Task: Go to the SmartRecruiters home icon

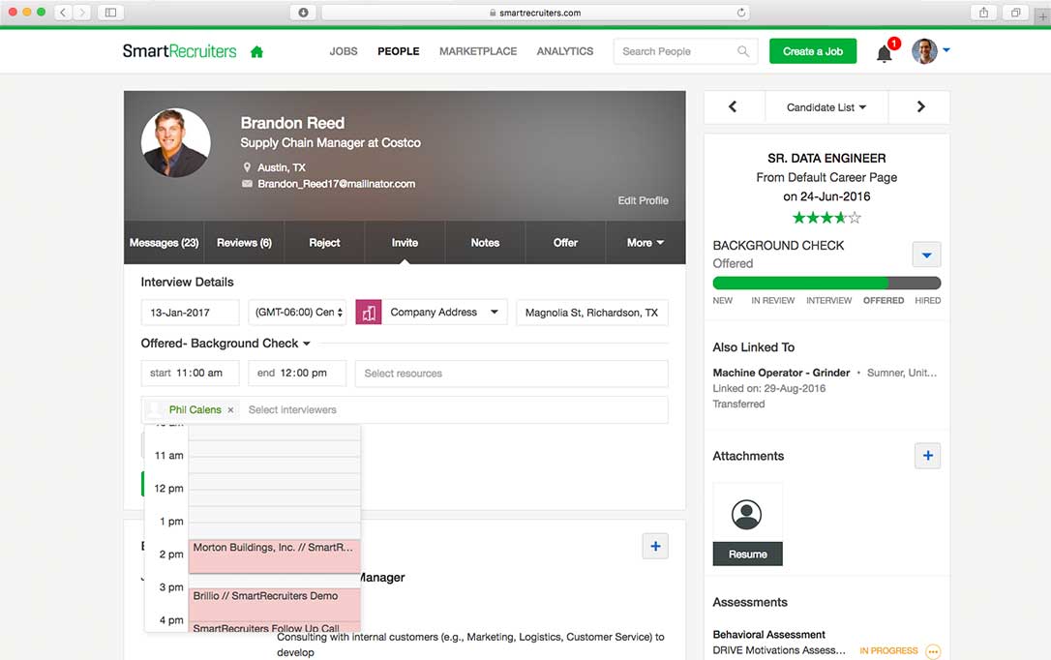Action: pyautogui.click(x=256, y=51)
